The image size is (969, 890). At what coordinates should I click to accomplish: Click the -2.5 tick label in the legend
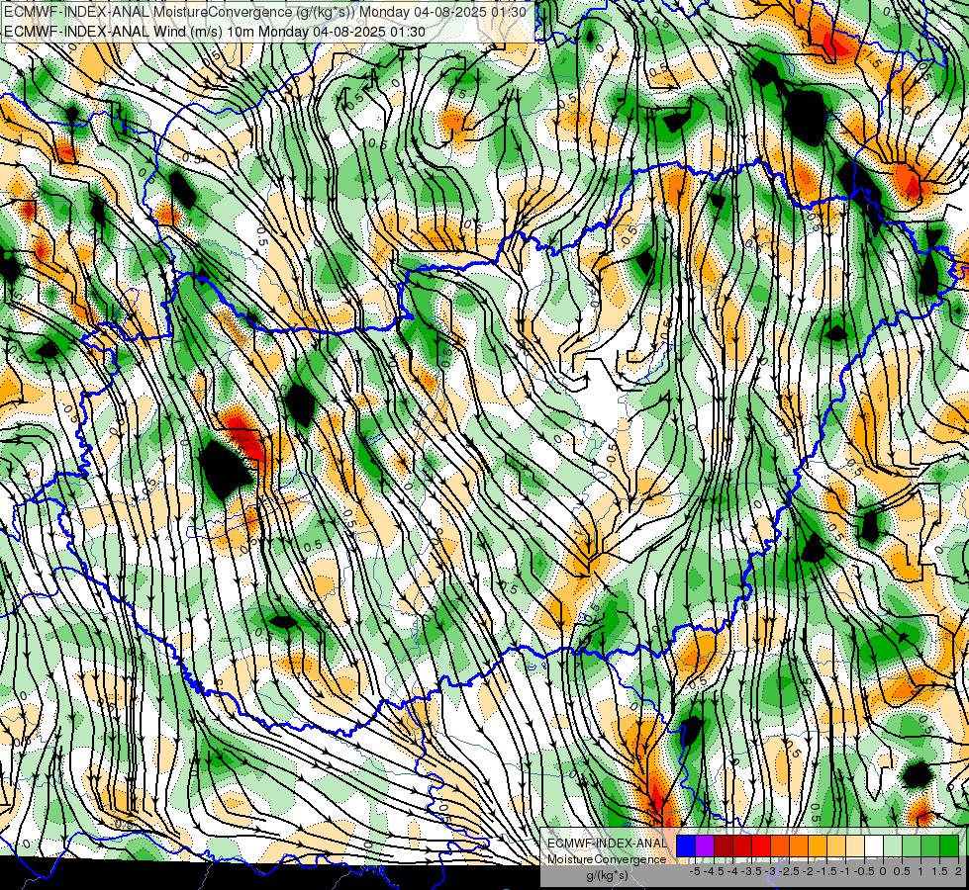[789, 871]
